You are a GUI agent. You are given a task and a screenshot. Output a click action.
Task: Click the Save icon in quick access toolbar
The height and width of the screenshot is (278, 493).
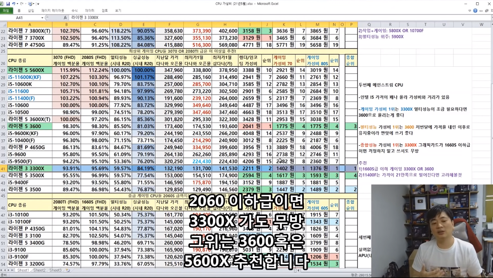[8, 4]
